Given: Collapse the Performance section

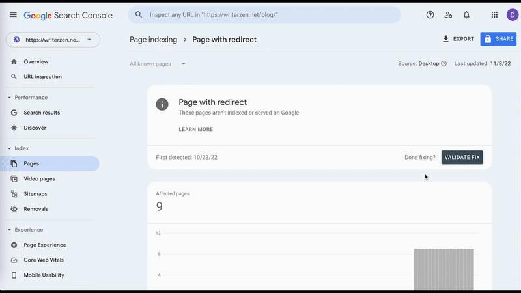Looking at the screenshot, I should 10,98.
